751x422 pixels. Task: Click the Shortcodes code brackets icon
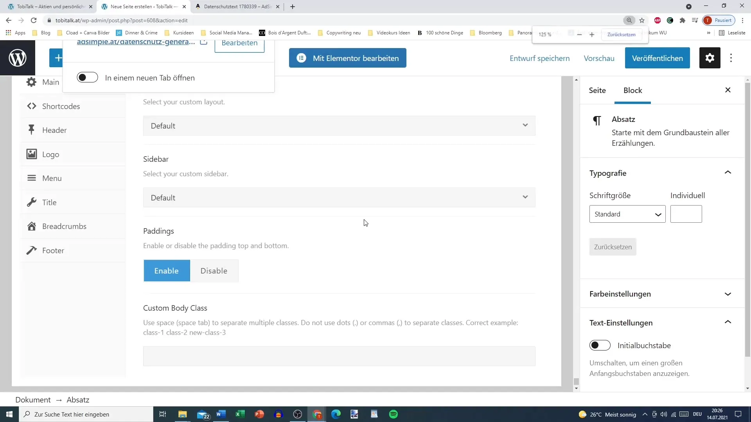click(32, 106)
